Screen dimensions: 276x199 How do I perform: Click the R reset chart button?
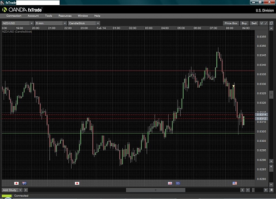pos(271,190)
